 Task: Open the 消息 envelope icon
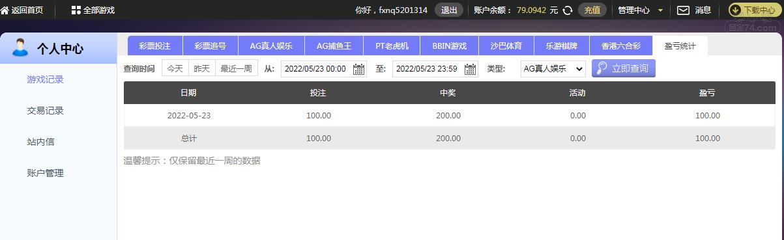click(683, 10)
